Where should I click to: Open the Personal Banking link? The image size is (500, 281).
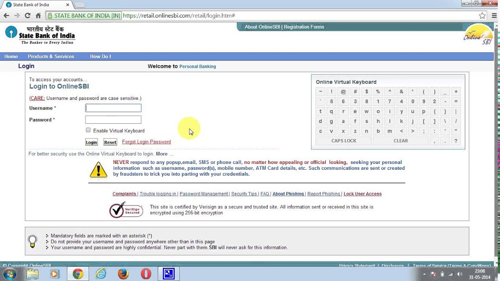(197, 66)
